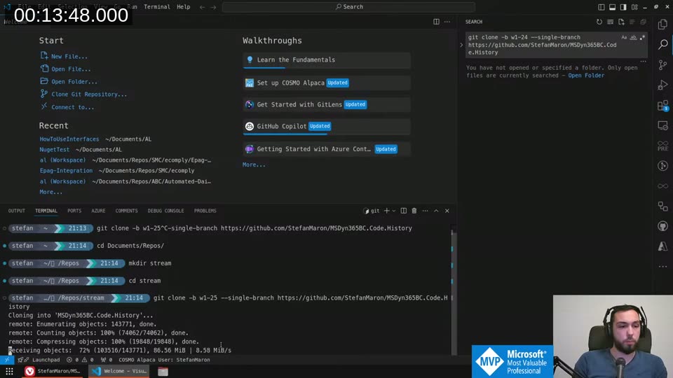The width and height of the screenshot is (673, 378).
Task: Refresh the search results
Action: [599, 22]
